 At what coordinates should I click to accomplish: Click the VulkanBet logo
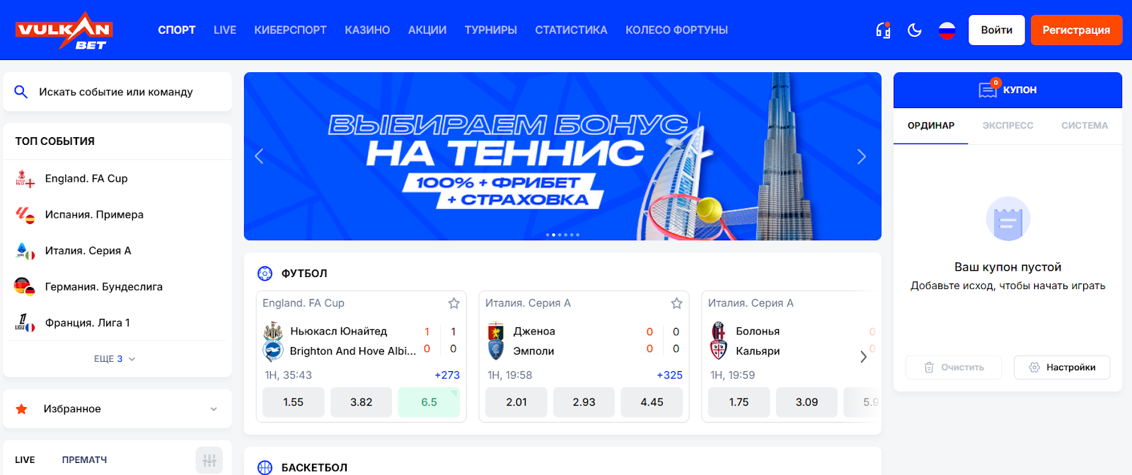64,30
